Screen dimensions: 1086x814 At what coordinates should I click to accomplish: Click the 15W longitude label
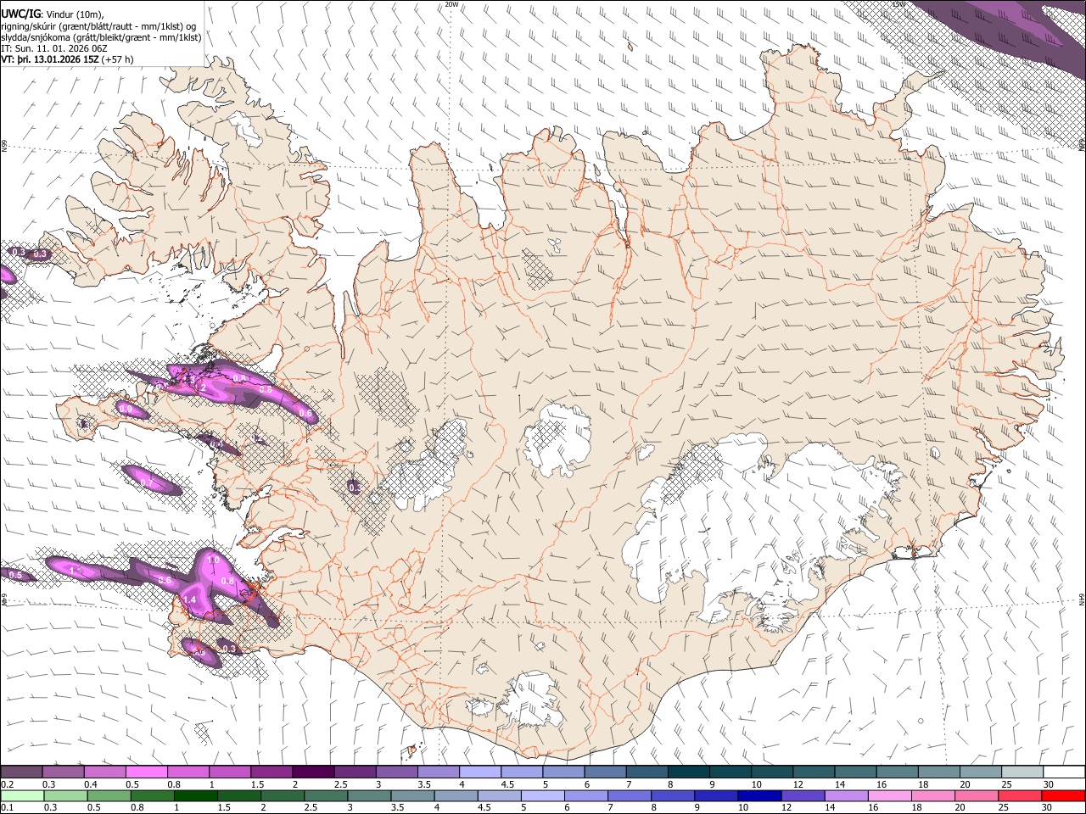(898, 4)
